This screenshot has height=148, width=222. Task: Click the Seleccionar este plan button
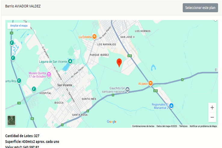(200, 8)
